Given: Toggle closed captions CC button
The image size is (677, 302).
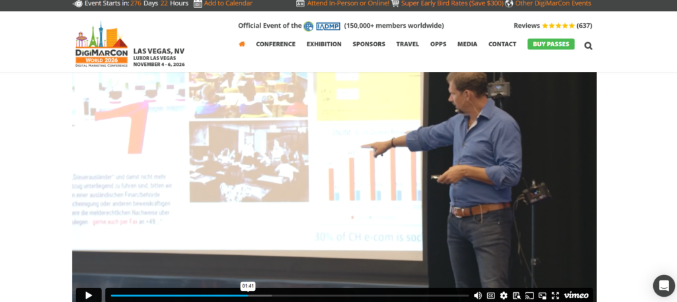Looking at the screenshot, I should click(x=491, y=295).
